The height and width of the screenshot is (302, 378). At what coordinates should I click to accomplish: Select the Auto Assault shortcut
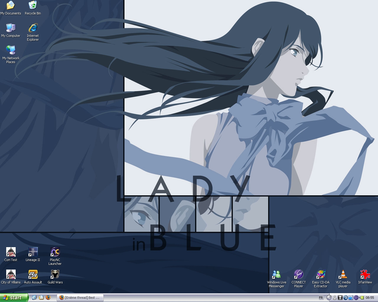[33, 277]
